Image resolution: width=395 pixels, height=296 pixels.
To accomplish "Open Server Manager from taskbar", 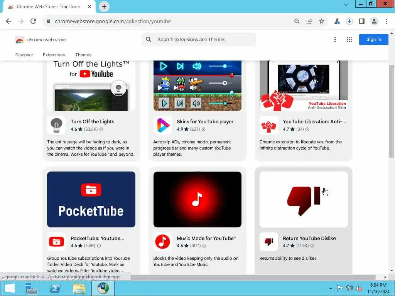I will [x=31, y=288].
